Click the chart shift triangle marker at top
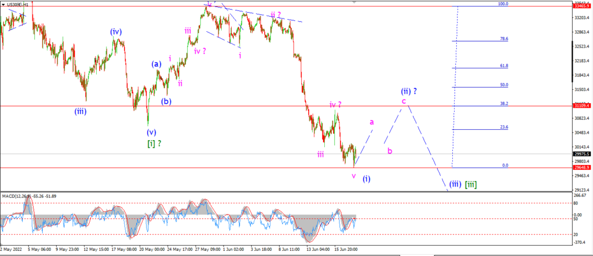The height and width of the screenshot is (256, 593). point(354,2)
